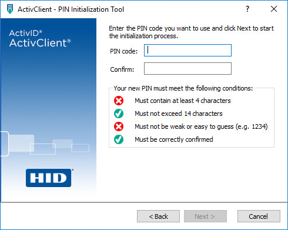The width and height of the screenshot is (288, 230).
Task: Click the window title 'ActivClient - PIN Initialization Tool'
Action: pos(71,9)
